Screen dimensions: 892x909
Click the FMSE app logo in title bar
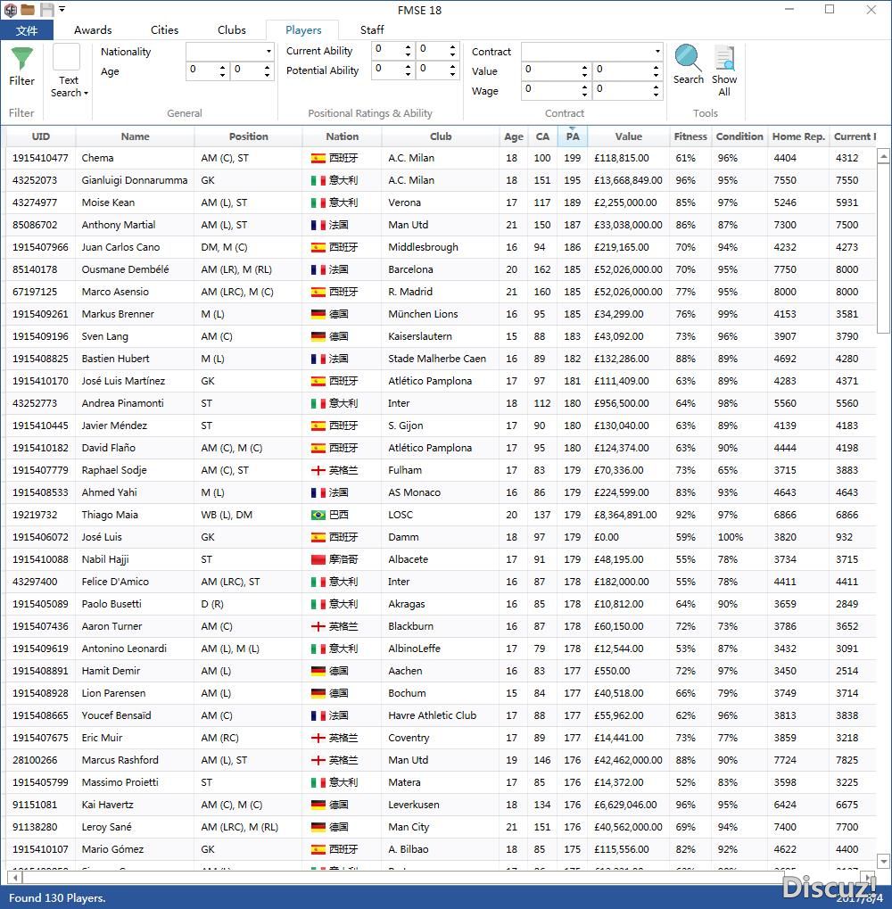pos(11,10)
